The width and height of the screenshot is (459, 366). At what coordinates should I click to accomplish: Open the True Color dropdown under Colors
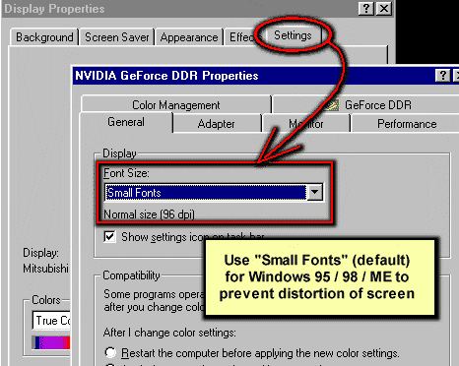pos(52,320)
